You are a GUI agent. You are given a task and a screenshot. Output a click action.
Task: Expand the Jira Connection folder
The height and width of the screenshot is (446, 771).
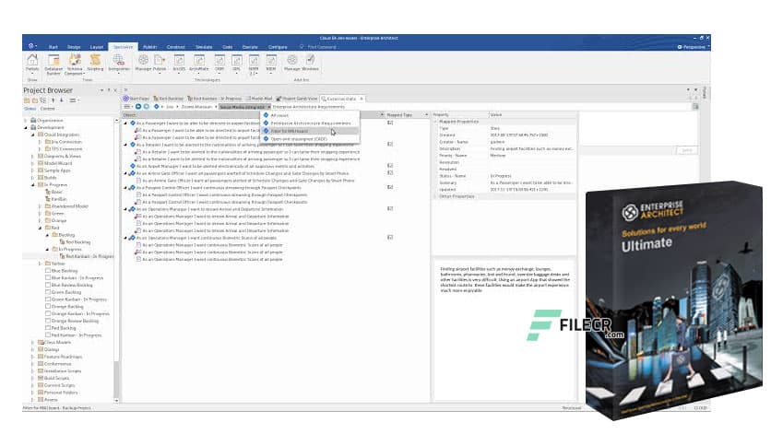coord(40,142)
